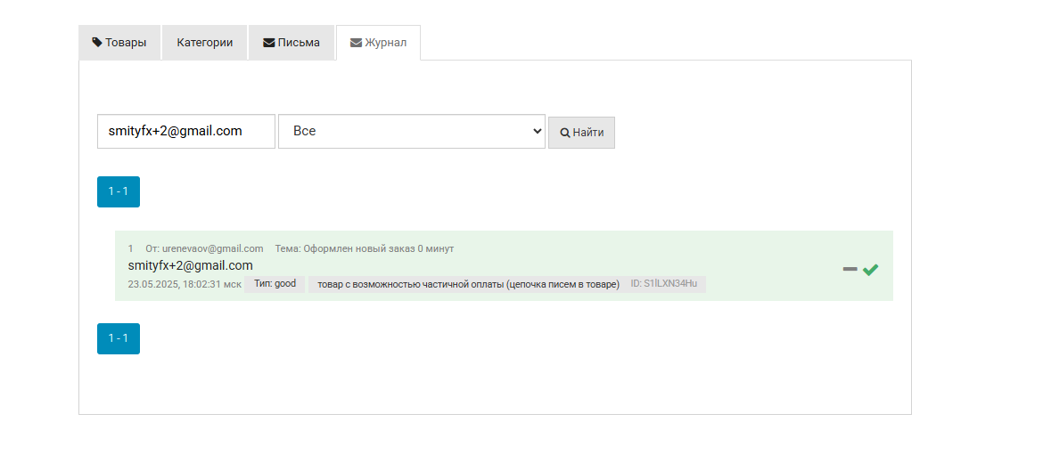Click recipient smityfx+2@gmail.com in log entry
Viewport: 1043px width, 471px height.
click(191, 265)
